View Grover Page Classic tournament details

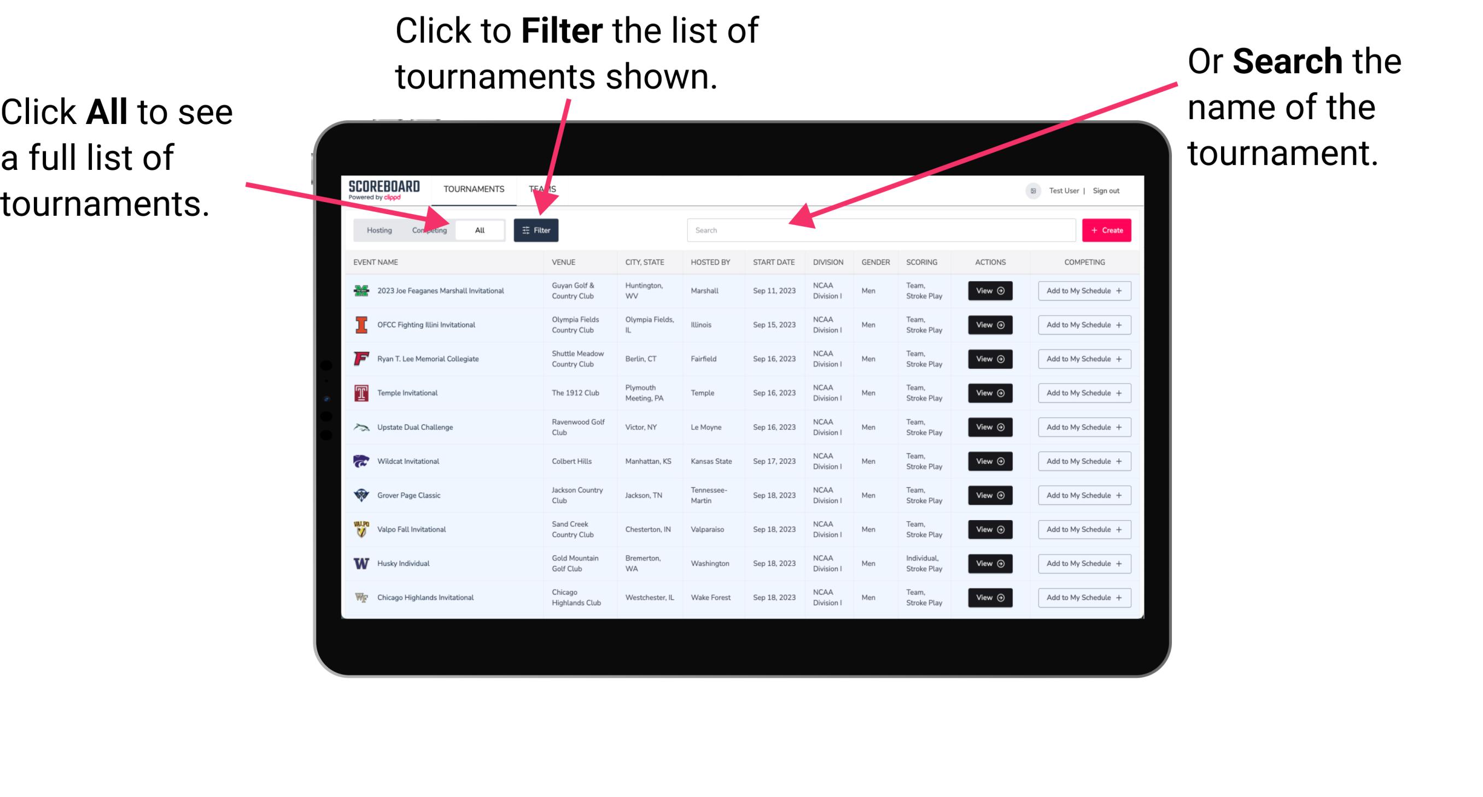click(x=990, y=495)
